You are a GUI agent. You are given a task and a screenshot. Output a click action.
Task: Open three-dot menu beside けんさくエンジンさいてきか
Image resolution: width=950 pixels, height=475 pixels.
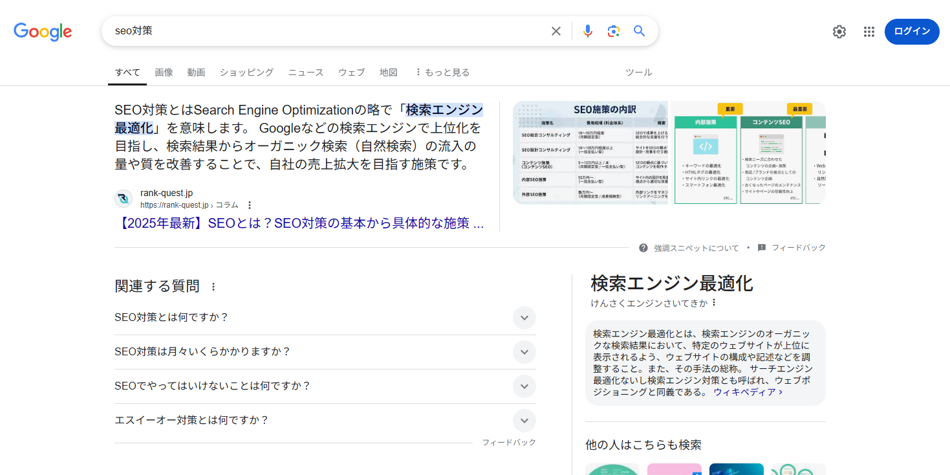714,303
